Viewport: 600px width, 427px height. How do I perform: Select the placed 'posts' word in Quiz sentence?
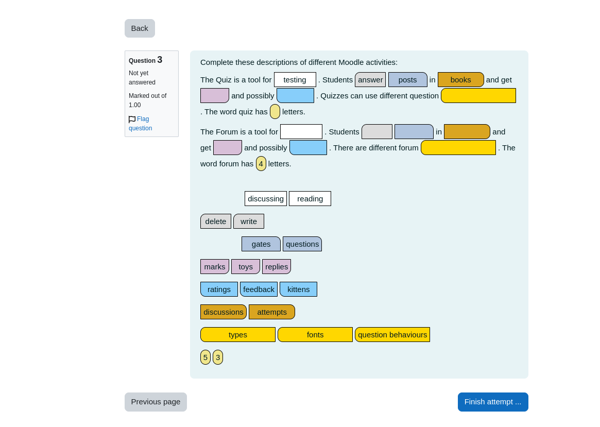coord(407,80)
